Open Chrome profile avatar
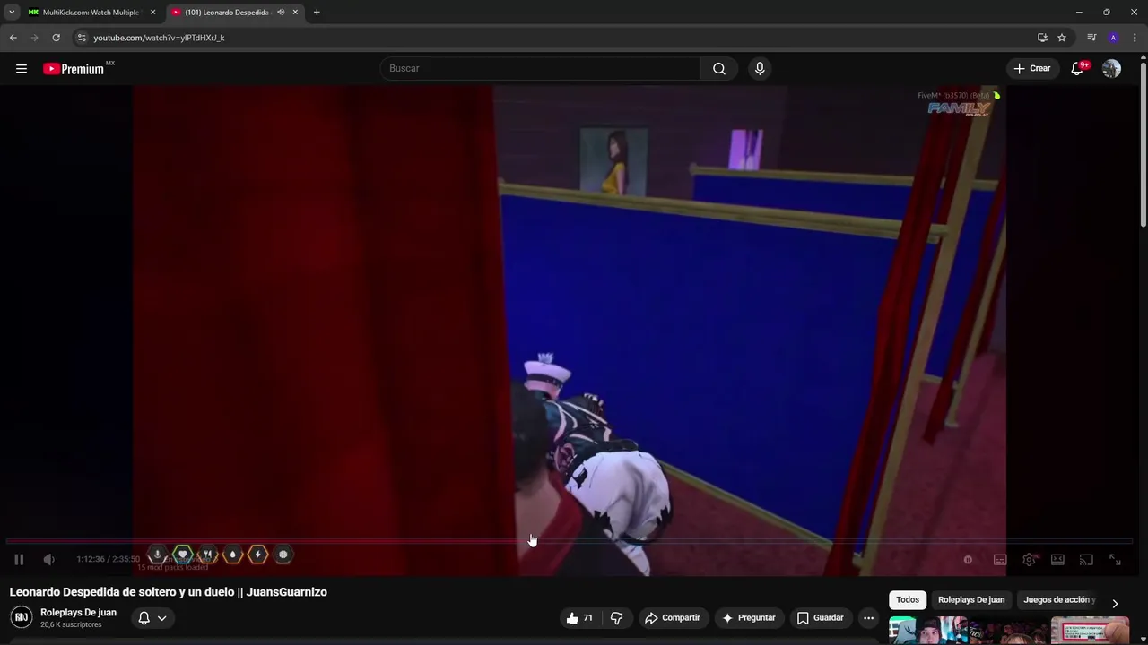The width and height of the screenshot is (1148, 645). tap(1113, 38)
